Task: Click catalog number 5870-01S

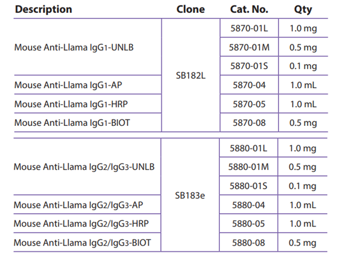Action: pos(248,66)
